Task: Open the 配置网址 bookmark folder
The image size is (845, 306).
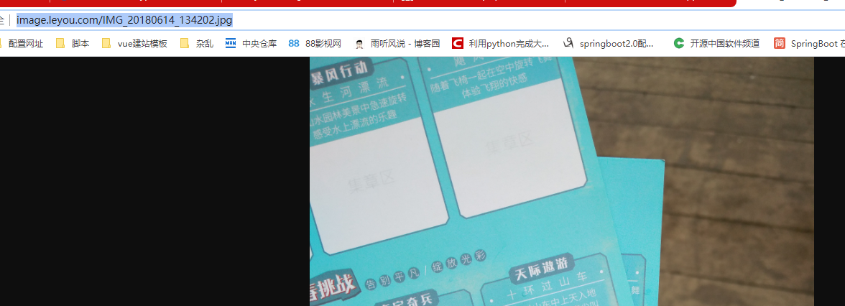Action: click(22, 44)
